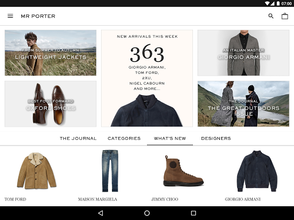Tap the search magnifier icon
This screenshot has height=220, width=294.
point(271,16)
